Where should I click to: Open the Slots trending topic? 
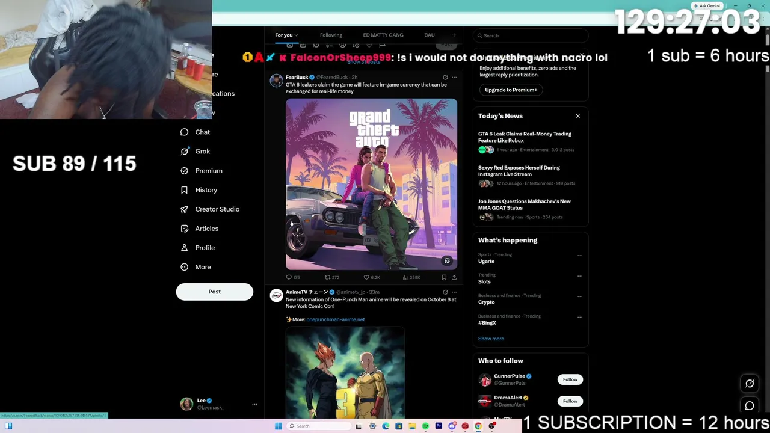click(484, 281)
